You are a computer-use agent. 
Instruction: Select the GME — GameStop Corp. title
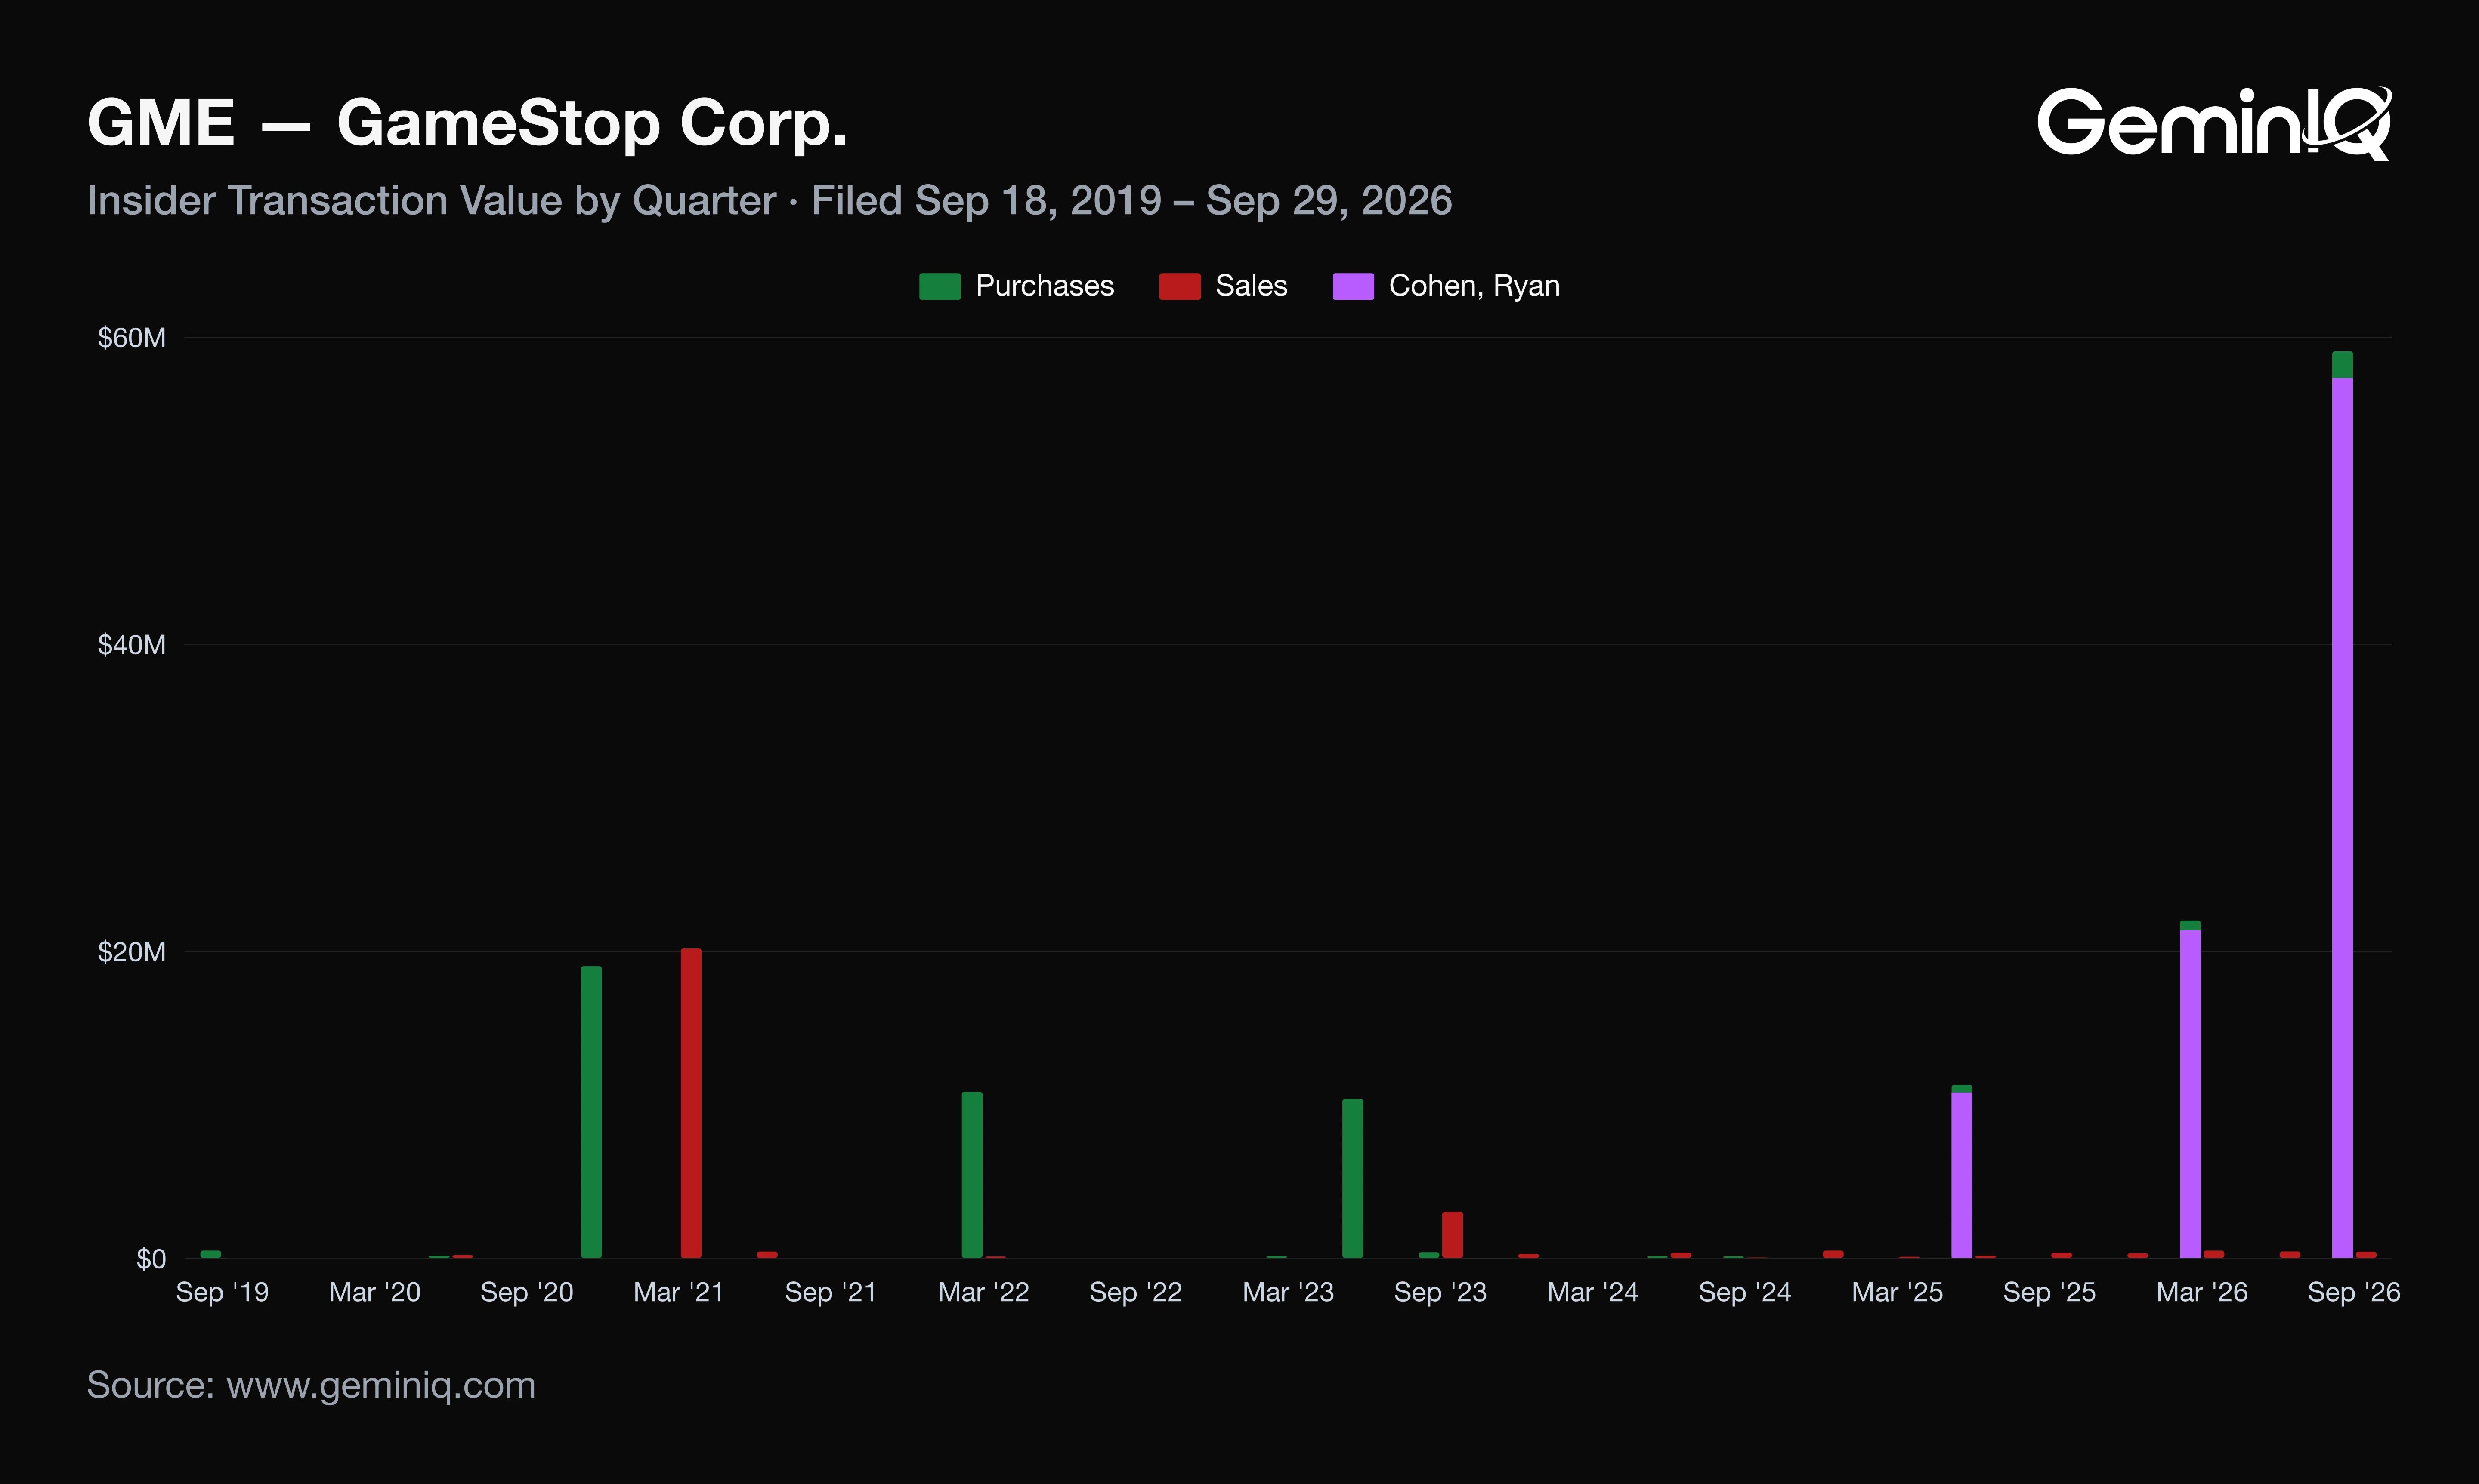coord(467,123)
